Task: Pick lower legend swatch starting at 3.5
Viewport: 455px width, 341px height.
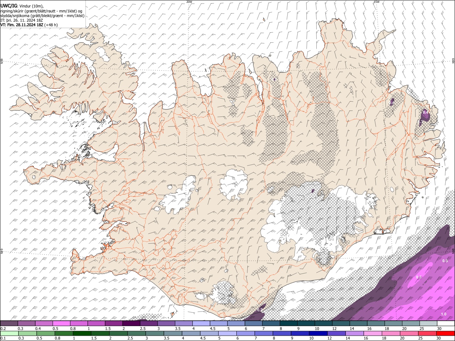Action: (x=172, y=333)
